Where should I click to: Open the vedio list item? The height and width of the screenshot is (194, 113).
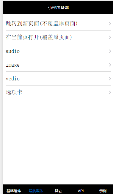58,78
